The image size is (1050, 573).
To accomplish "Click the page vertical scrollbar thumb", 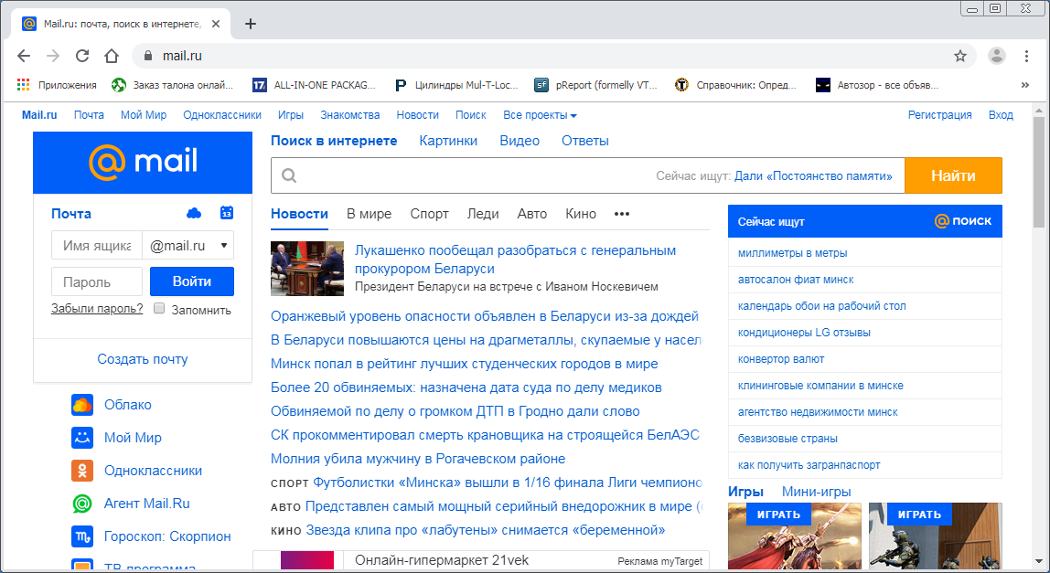I will tap(1038, 174).
